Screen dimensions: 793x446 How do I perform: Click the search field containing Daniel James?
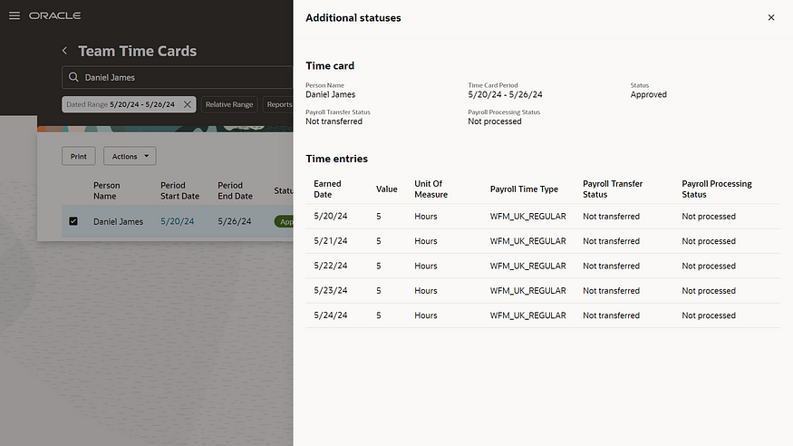click(x=181, y=78)
